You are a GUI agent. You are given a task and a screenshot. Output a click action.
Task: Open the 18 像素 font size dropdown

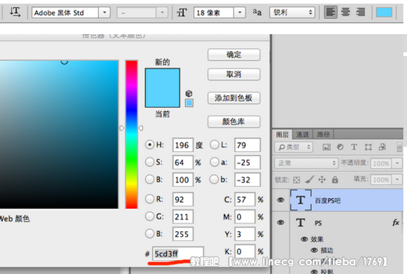tap(240, 12)
